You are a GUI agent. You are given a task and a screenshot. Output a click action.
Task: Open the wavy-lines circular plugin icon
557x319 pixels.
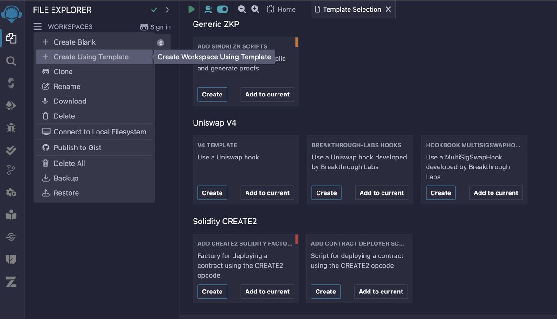[x=12, y=237]
